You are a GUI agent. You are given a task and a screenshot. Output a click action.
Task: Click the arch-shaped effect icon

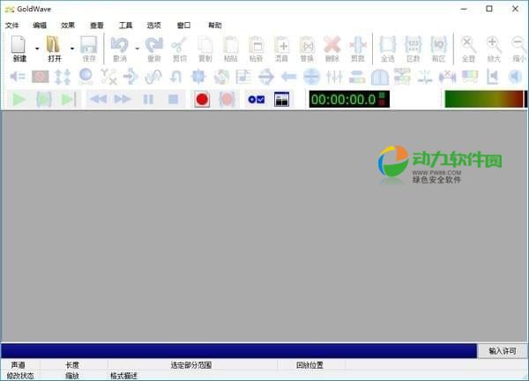[379, 77]
